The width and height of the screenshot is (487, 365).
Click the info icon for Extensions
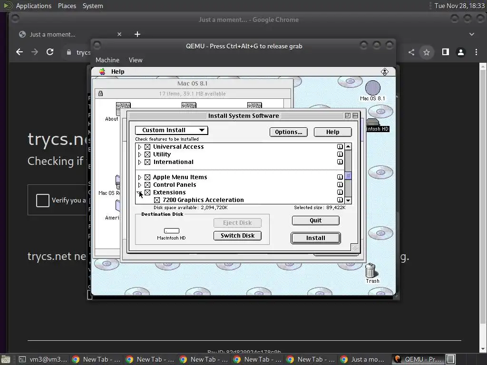click(340, 192)
